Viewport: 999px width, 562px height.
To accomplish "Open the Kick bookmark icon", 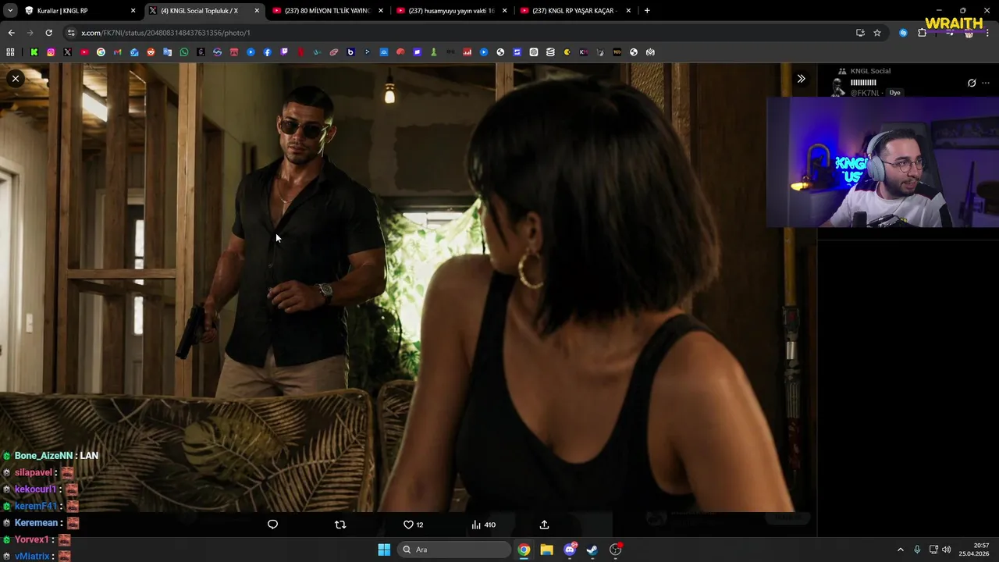I will click(x=34, y=52).
